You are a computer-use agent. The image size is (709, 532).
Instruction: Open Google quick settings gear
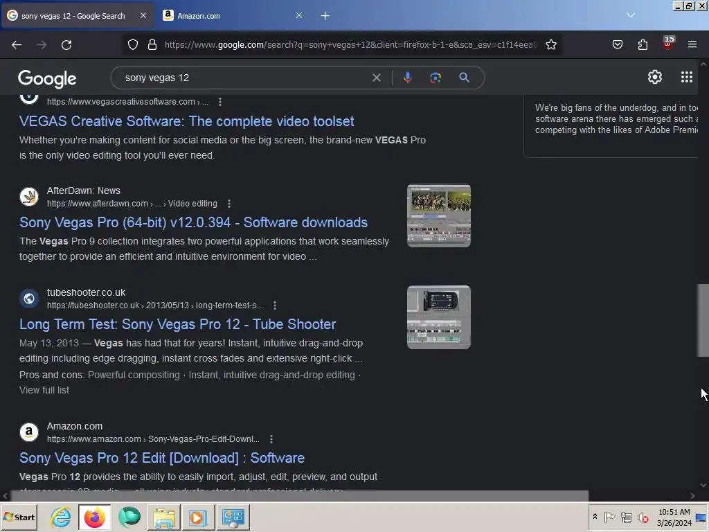coord(655,78)
